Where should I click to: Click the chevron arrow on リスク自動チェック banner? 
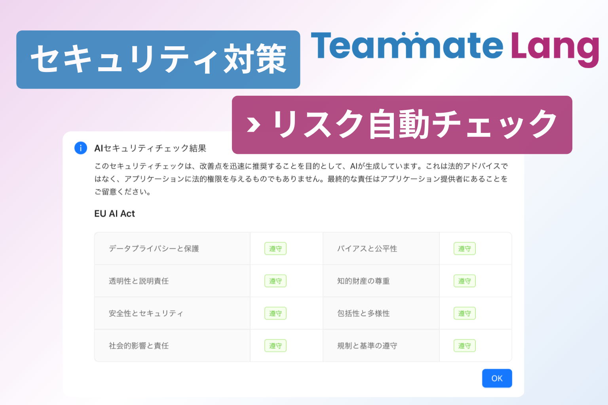coord(253,125)
